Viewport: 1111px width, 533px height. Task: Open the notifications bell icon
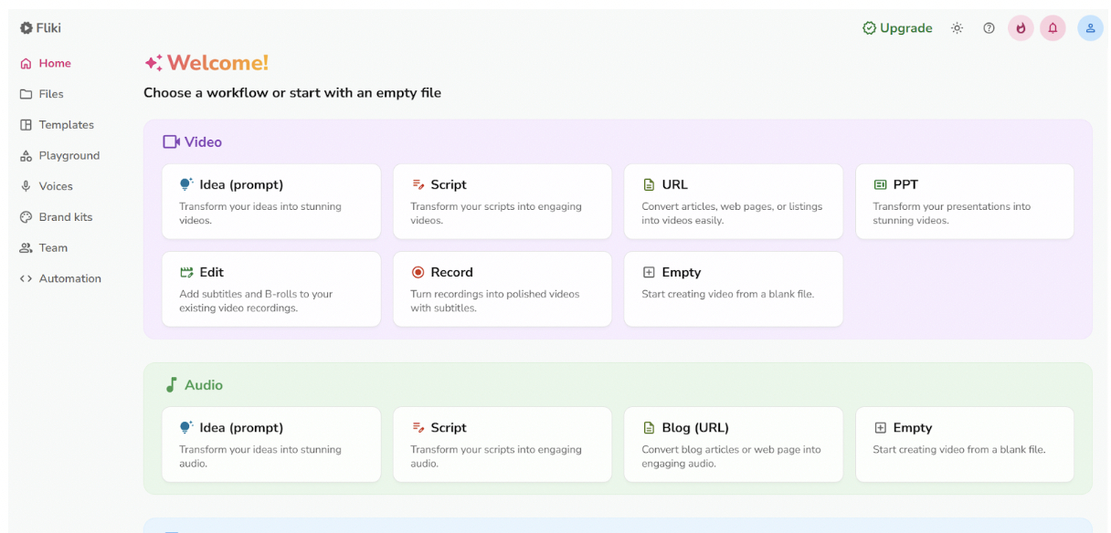click(x=1053, y=28)
